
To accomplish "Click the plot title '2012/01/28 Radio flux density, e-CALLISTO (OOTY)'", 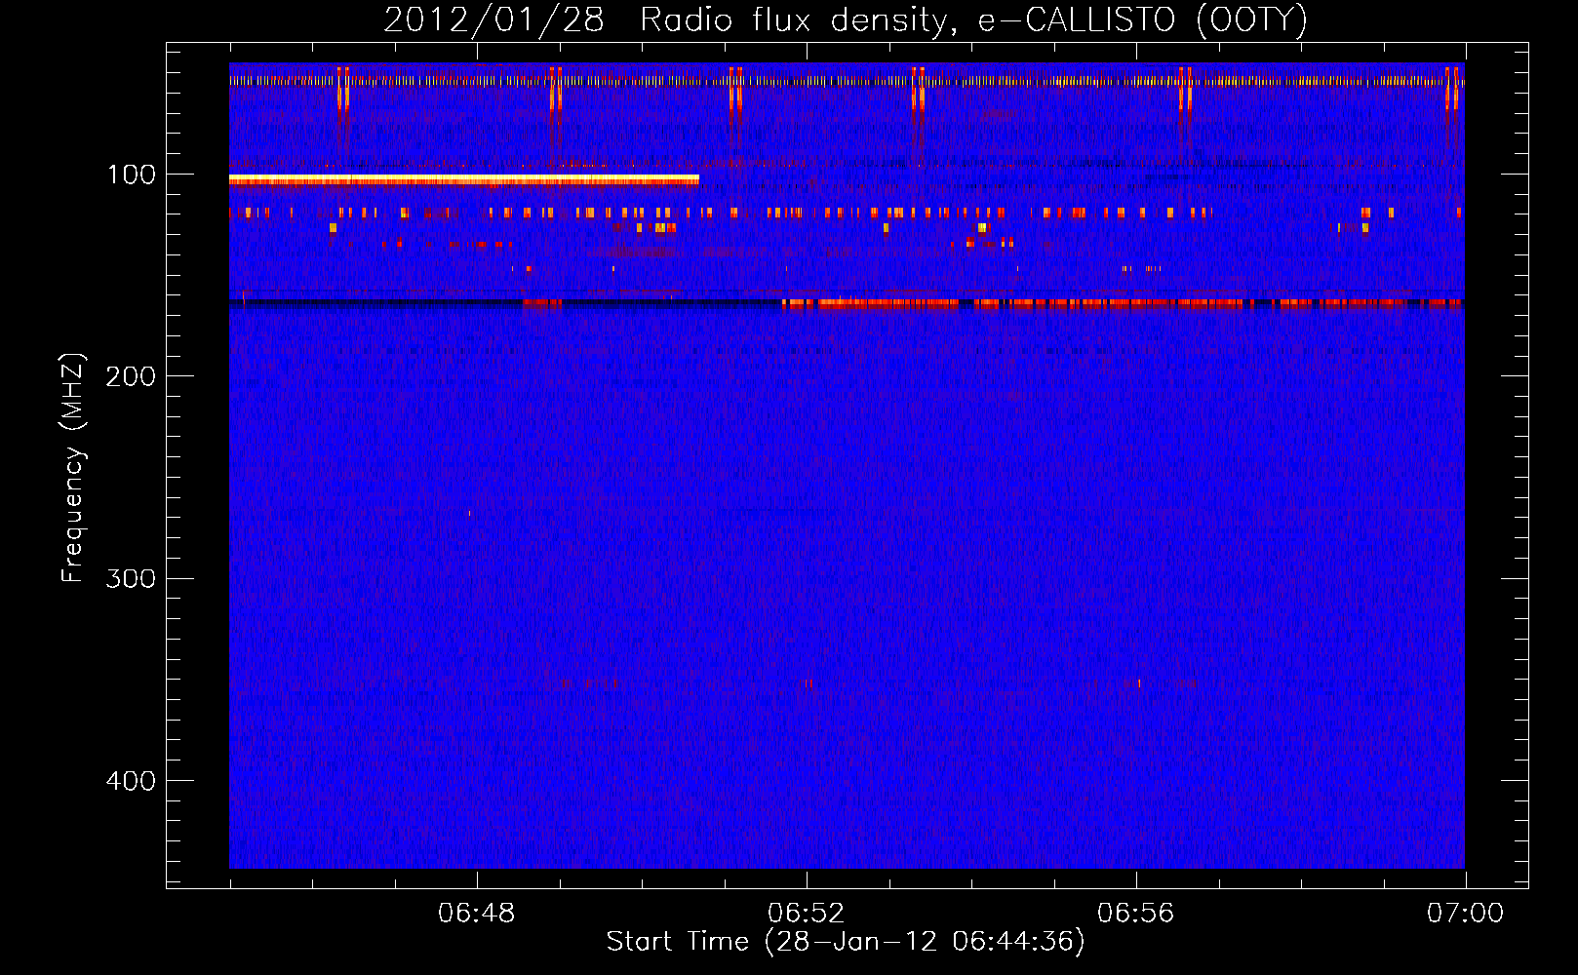I will coord(845,20).
